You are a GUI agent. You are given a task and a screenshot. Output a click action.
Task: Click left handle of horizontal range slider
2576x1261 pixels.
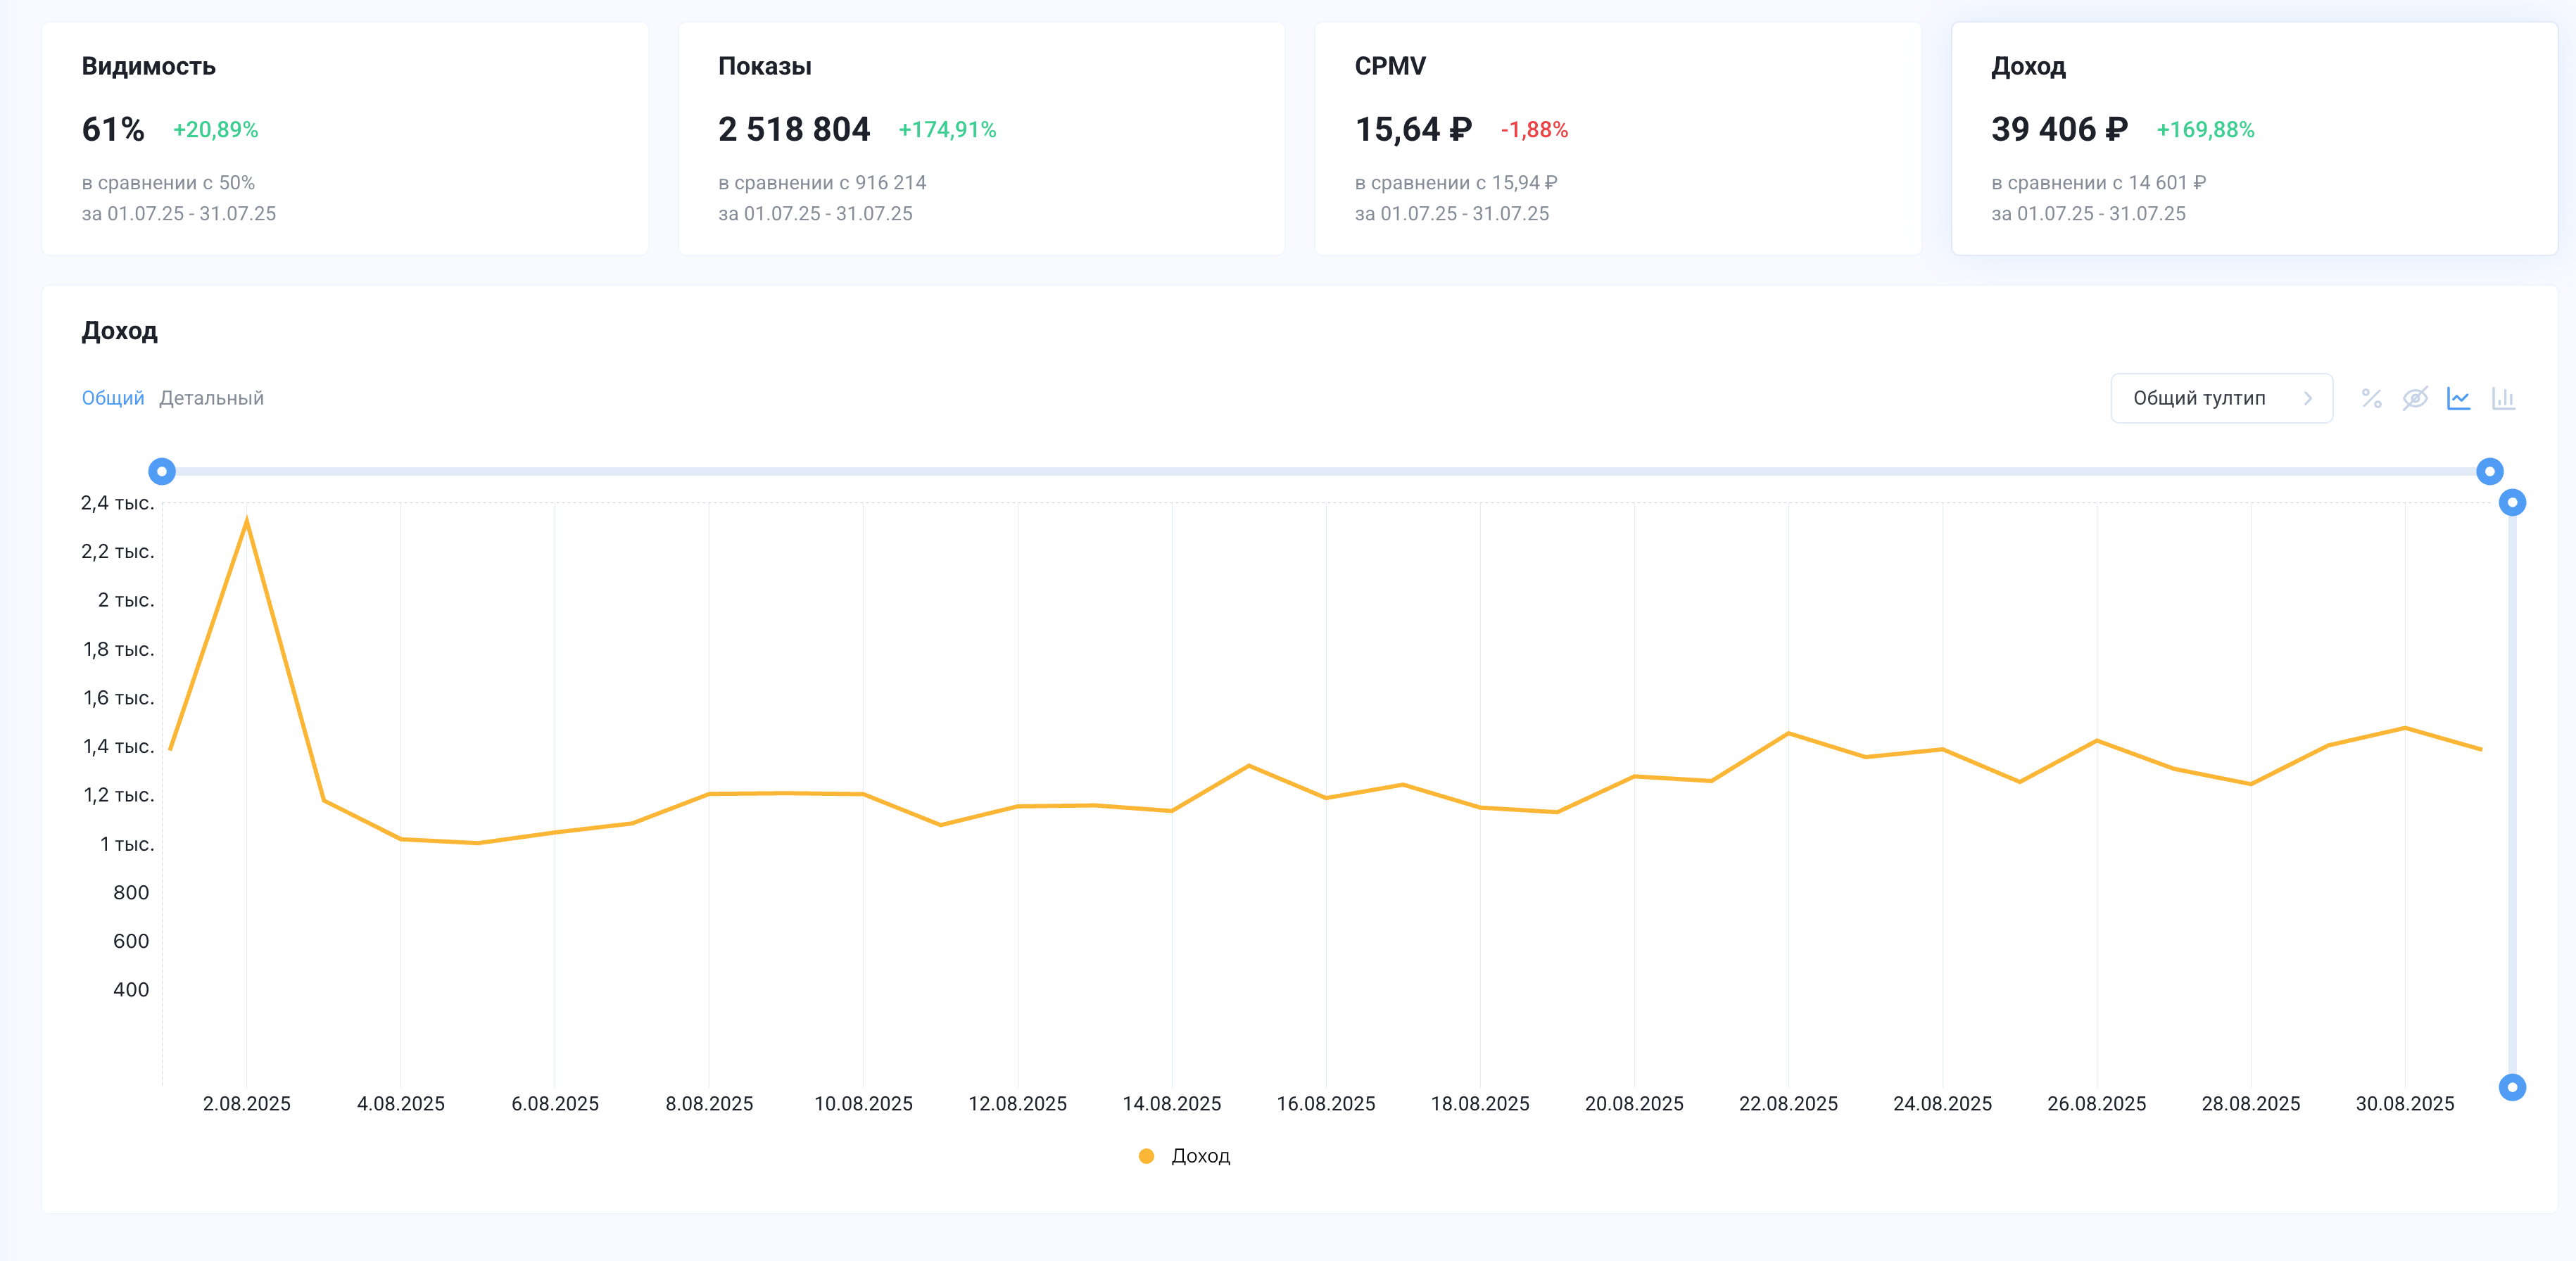[x=162, y=471]
